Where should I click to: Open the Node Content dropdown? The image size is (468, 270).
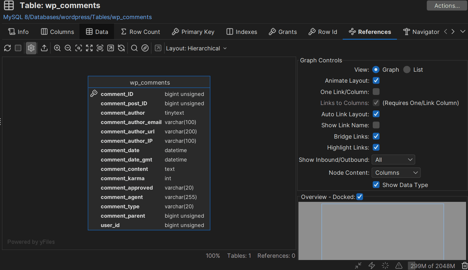coord(396,172)
